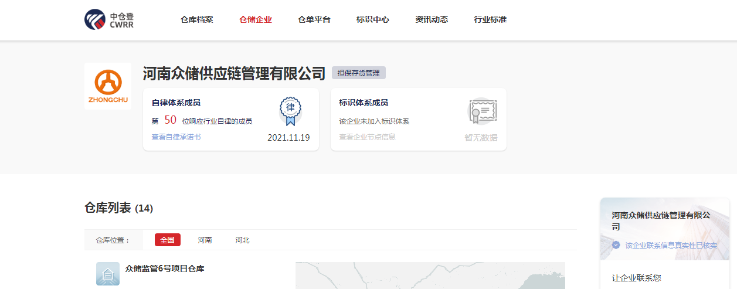Open 查看企业节点信息 link

click(367, 137)
